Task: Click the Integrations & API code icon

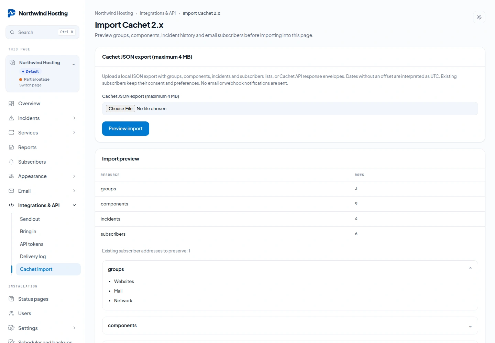Action: 11,205
